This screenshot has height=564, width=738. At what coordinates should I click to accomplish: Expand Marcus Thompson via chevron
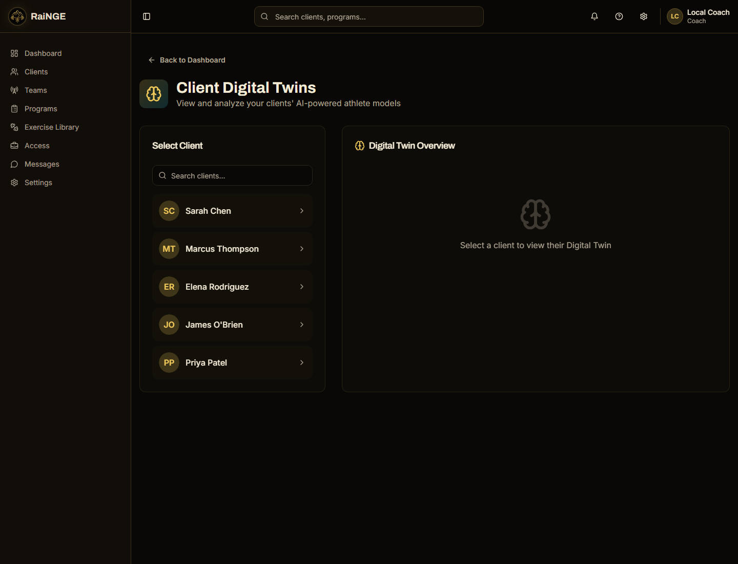click(x=302, y=249)
